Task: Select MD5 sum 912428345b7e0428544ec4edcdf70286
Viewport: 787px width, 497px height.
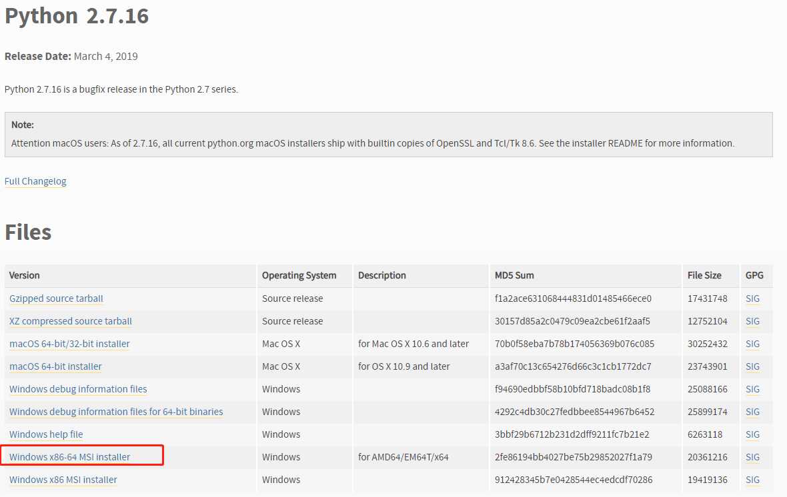Action: pyautogui.click(x=574, y=480)
